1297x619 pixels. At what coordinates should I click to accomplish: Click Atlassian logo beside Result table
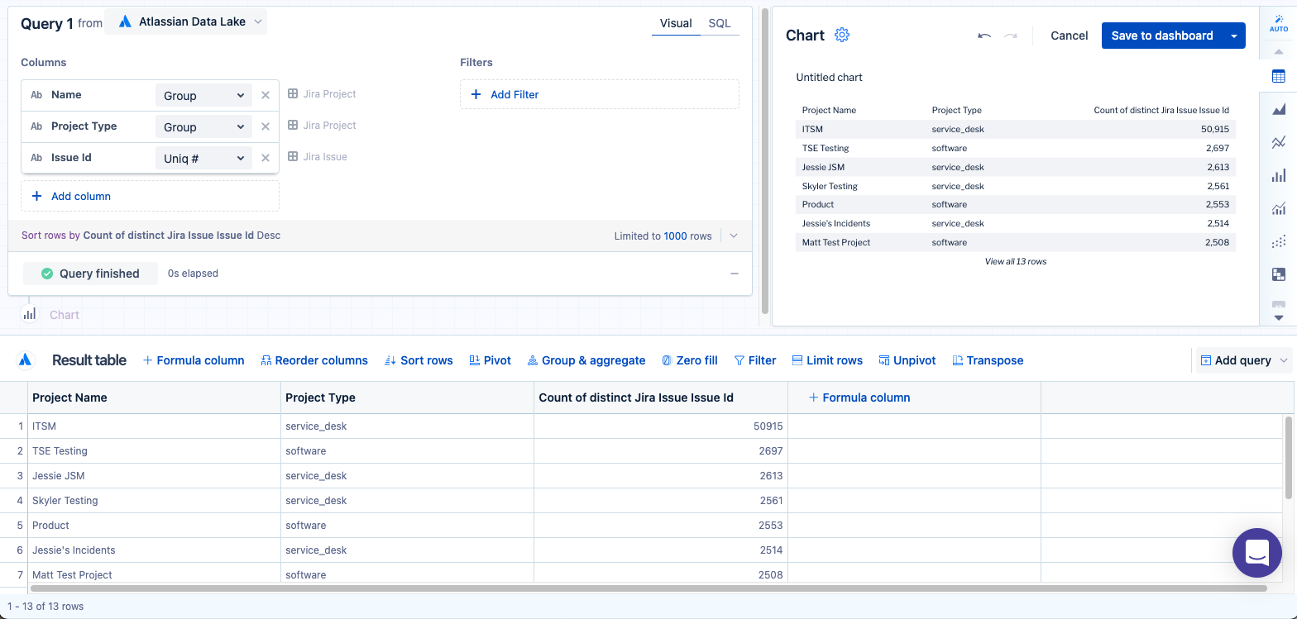26,359
